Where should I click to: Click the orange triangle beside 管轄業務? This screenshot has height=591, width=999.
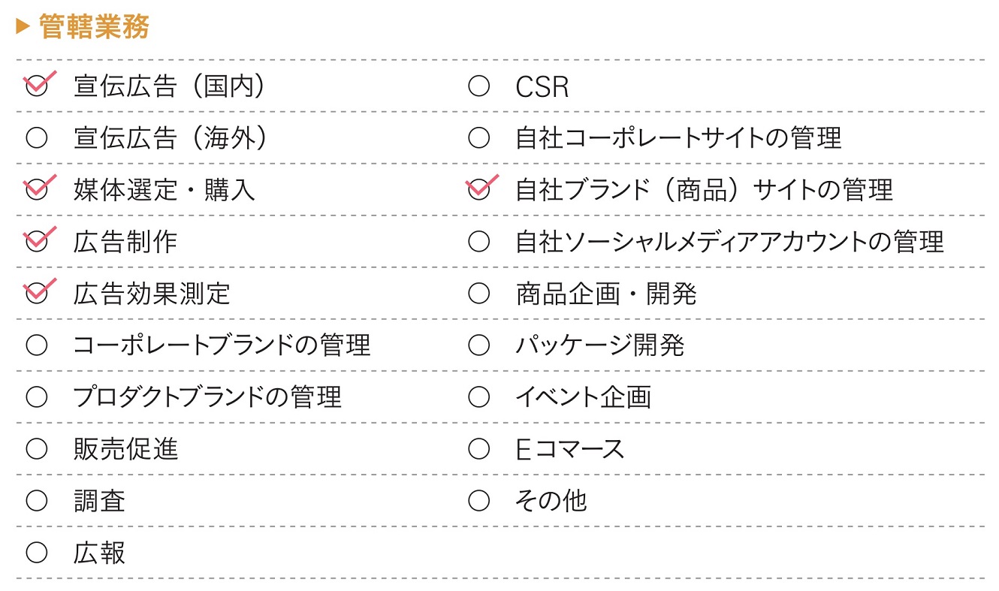click(x=22, y=26)
